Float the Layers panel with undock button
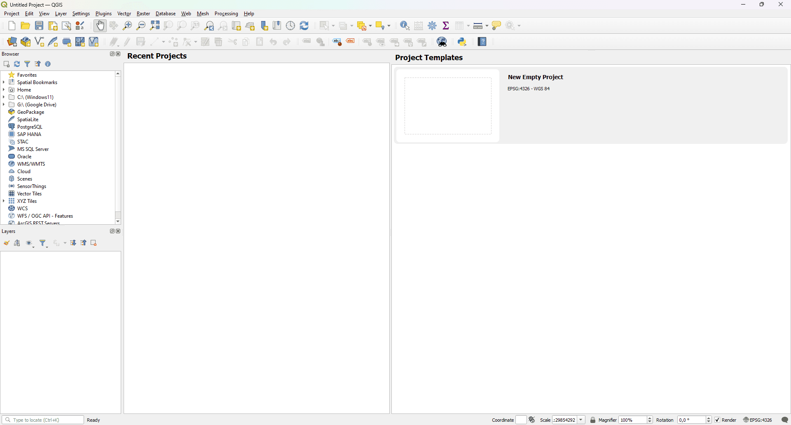791x425 pixels. (111, 231)
